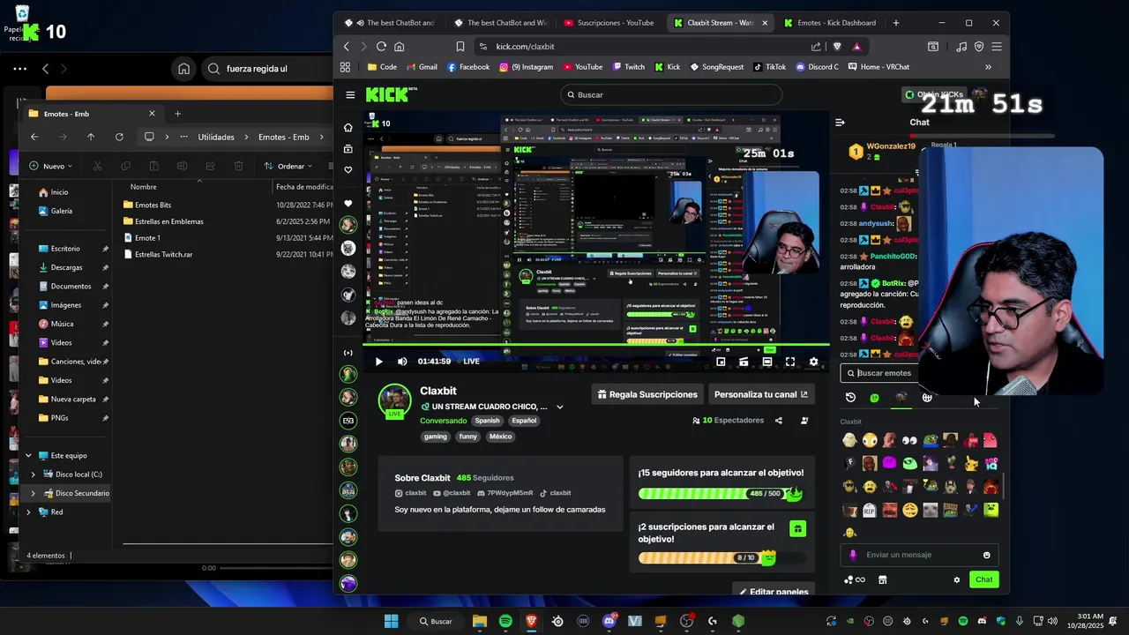This screenshot has width=1129, height=635.
Task: Click the Kick Buscar search bar
Action: coord(670,94)
